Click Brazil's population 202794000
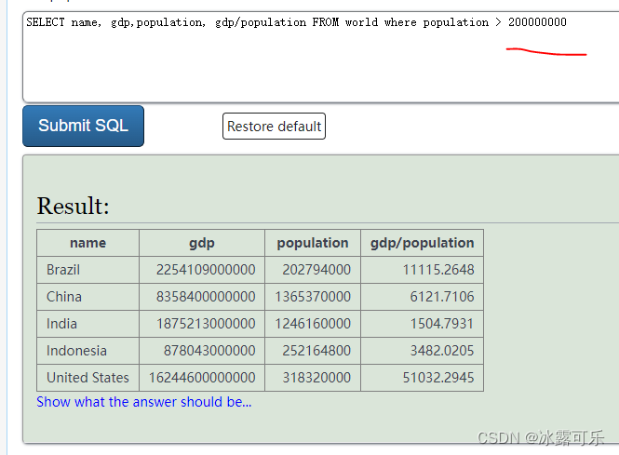Image resolution: width=619 pixels, height=455 pixels. click(316, 270)
